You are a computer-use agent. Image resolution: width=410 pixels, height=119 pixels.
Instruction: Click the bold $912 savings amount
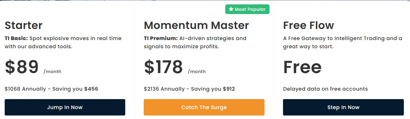tap(229, 89)
